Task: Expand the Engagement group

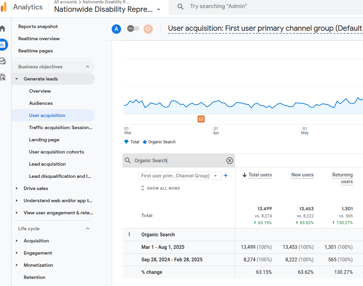Action: pos(17,253)
